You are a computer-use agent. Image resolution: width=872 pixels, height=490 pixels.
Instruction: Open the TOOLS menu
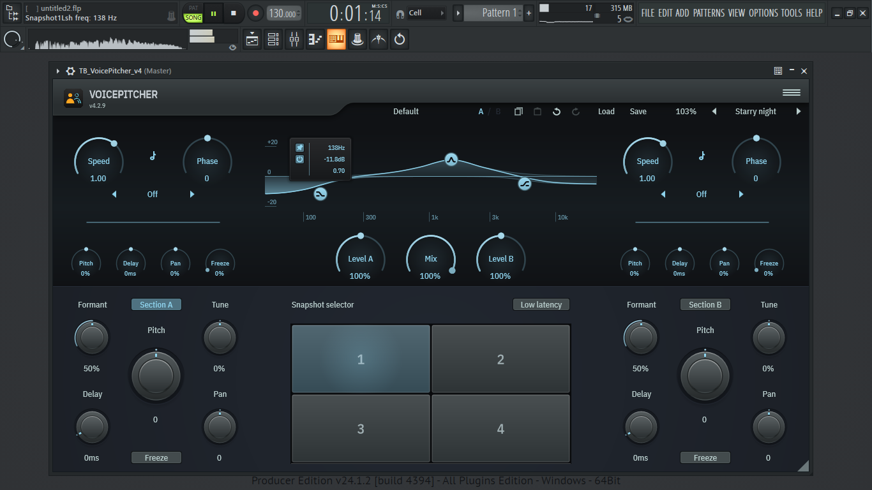coord(792,13)
